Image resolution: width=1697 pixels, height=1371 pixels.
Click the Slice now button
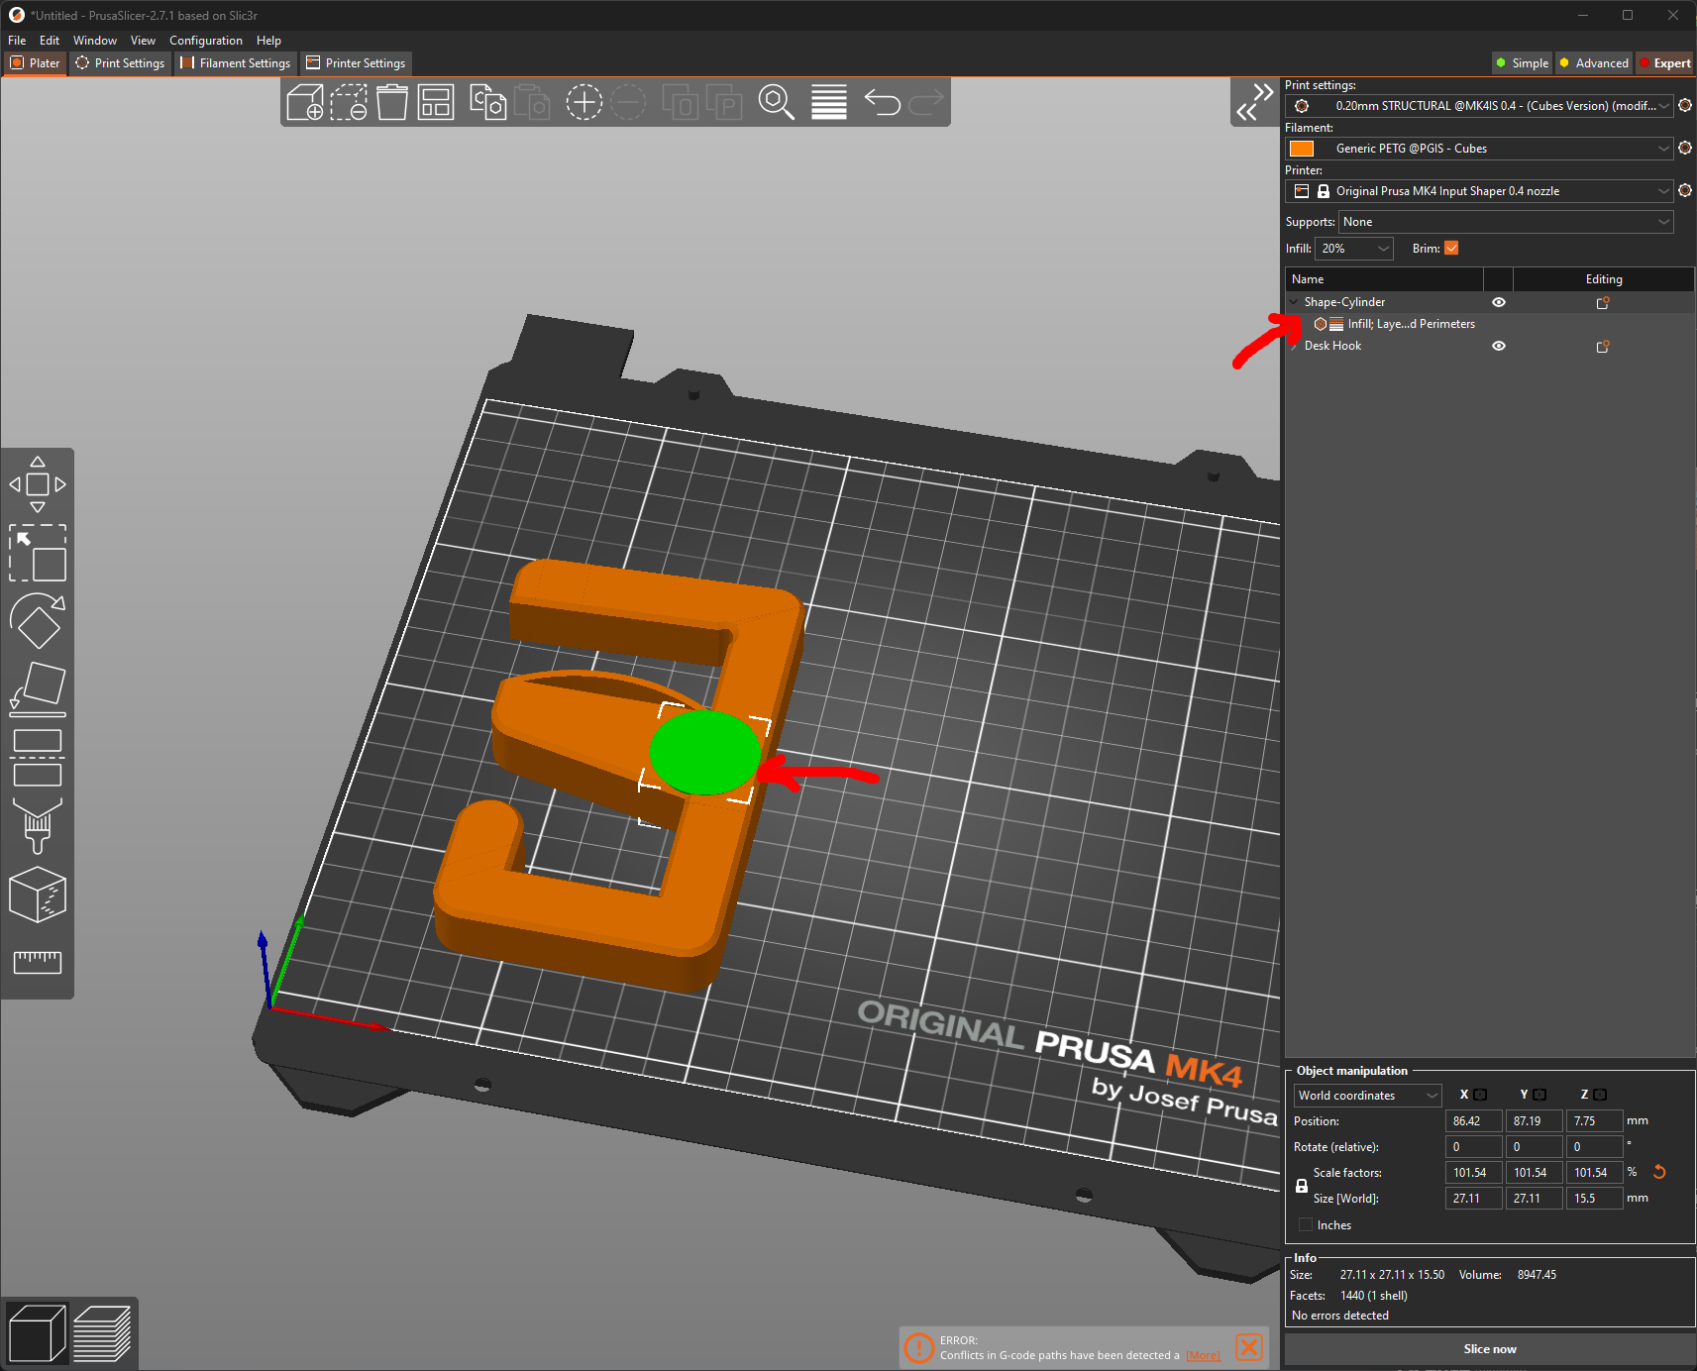click(1490, 1349)
